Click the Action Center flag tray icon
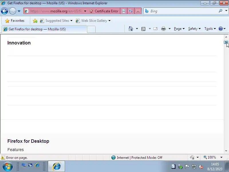The height and width of the screenshot is (172, 229). tap(187, 167)
